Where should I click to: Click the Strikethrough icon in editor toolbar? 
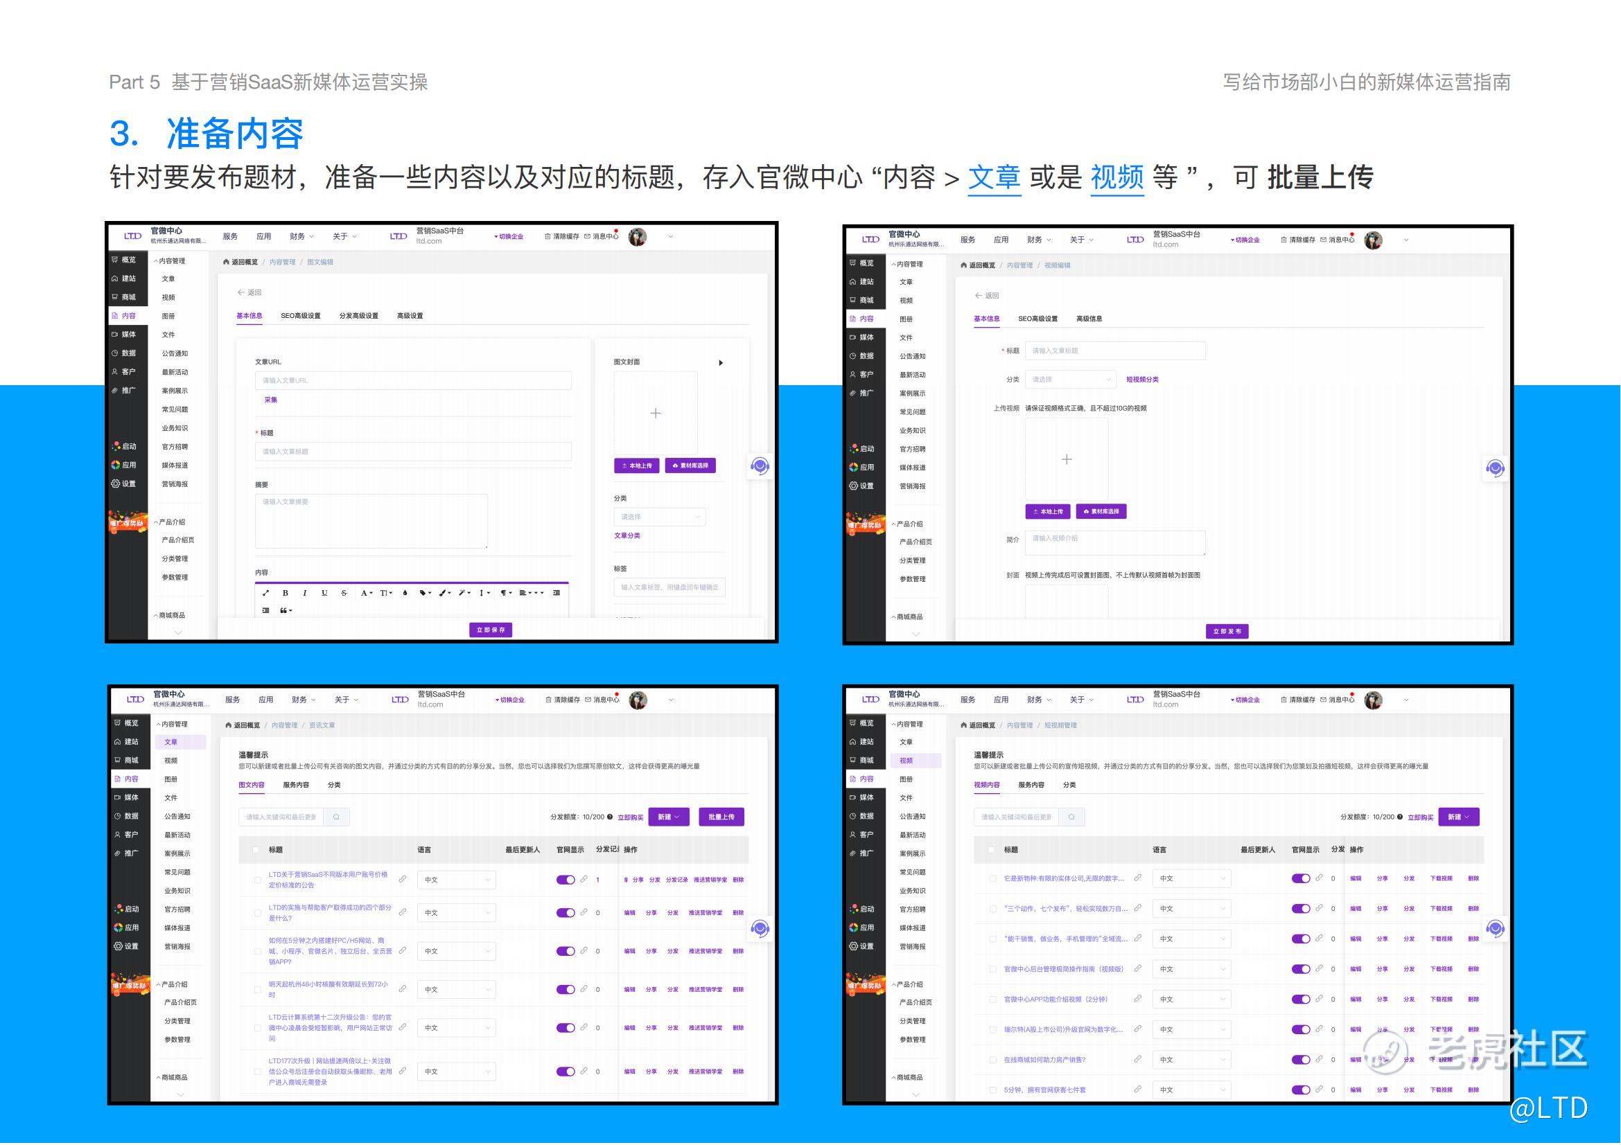click(x=344, y=594)
